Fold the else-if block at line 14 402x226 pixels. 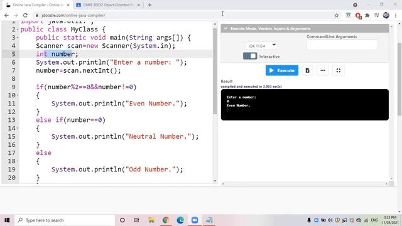click(x=18, y=128)
